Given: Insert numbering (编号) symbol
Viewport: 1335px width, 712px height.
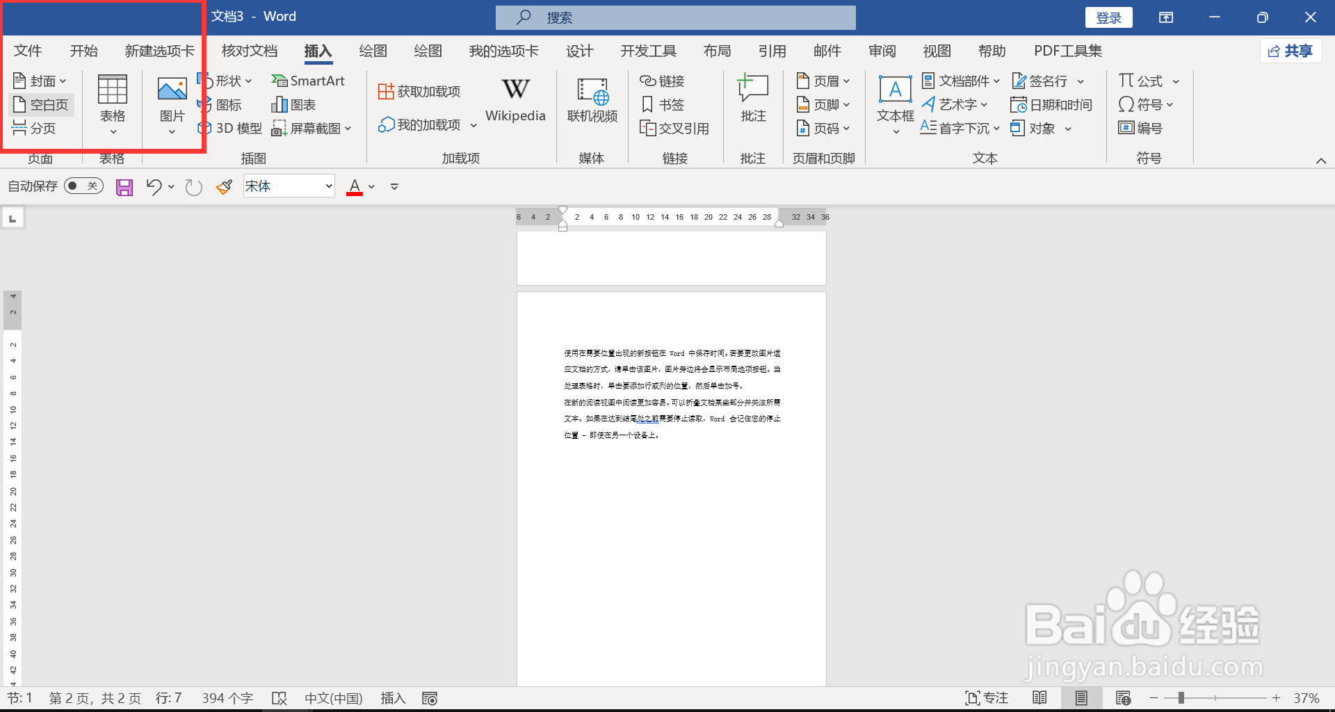Looking at the screenshot, I should pyautogui.click(x=1140, y=129).
